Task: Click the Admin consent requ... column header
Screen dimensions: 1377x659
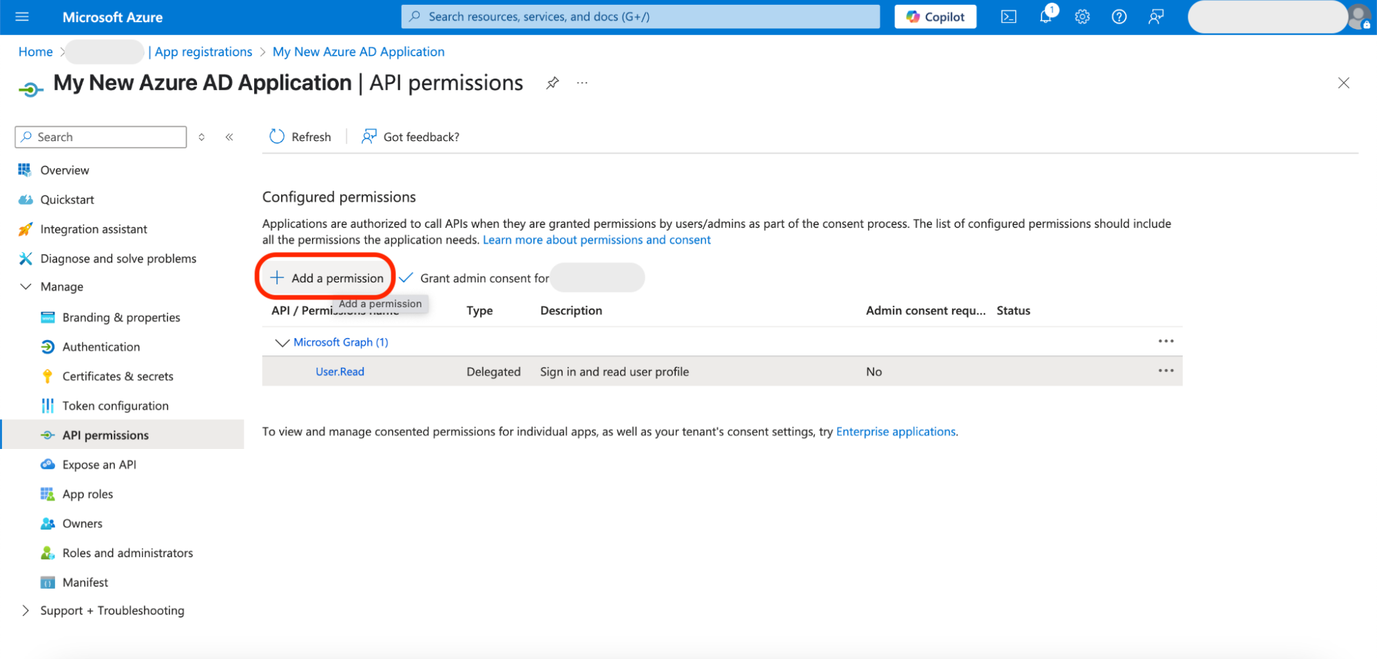Action: click(x=925, y=311)
